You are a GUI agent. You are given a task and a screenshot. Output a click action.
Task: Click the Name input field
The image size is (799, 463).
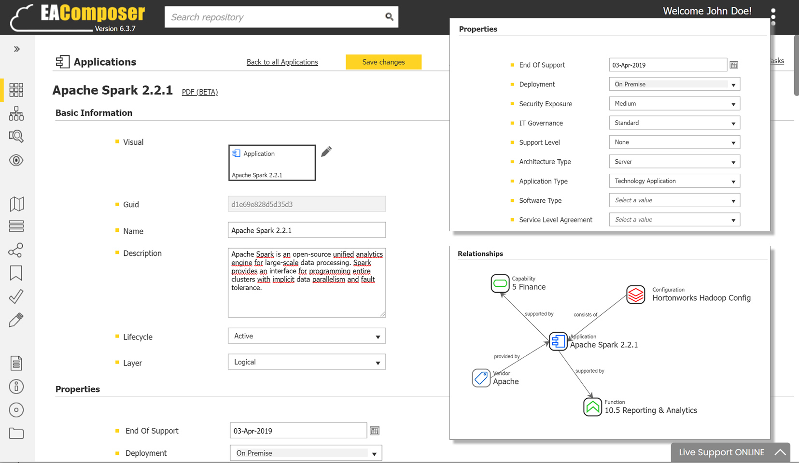coord(307,230)
